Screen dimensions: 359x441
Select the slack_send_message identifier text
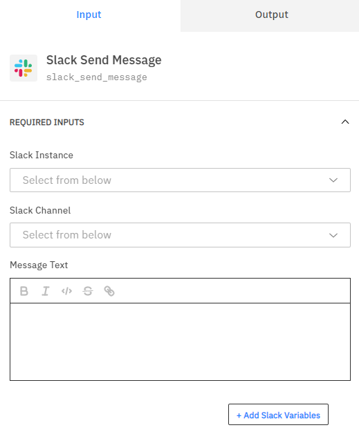[97, 77]
